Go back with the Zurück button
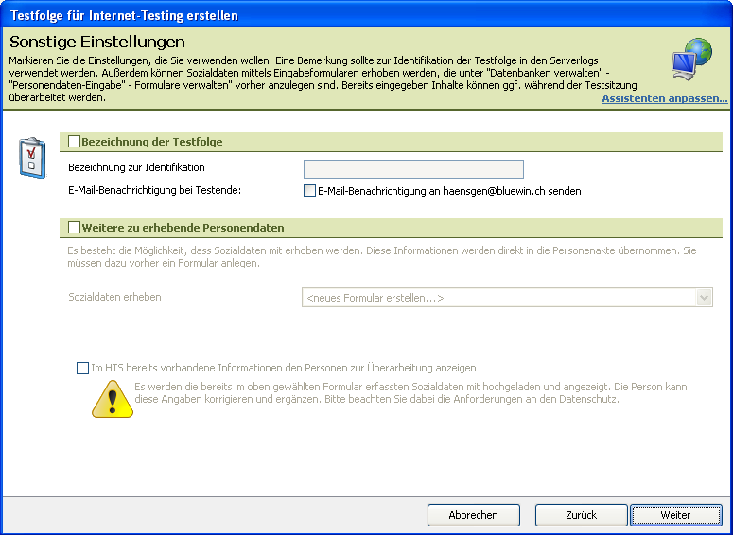This screenshot has width=733, height=535. coord(582,515)
